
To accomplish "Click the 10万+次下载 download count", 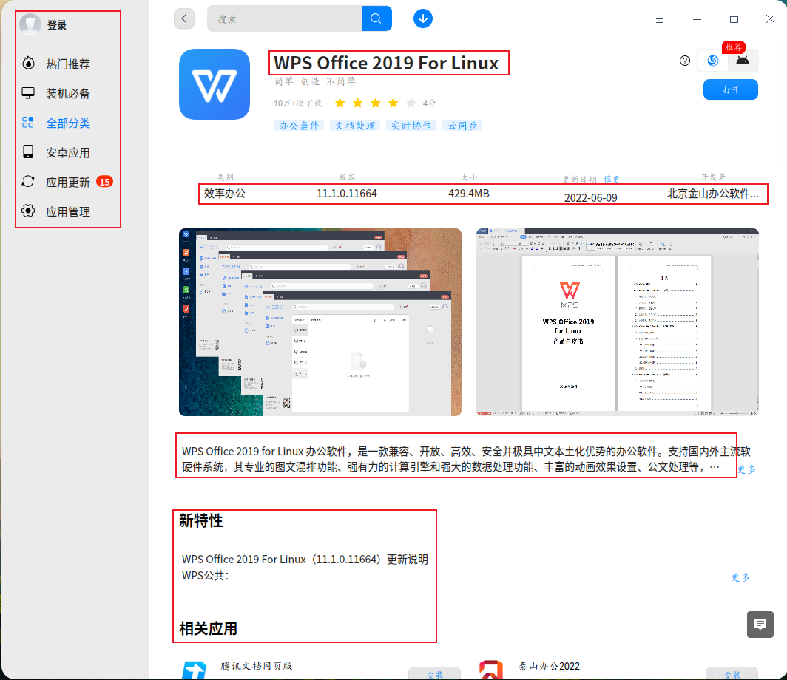I will (x=298, y=103).
